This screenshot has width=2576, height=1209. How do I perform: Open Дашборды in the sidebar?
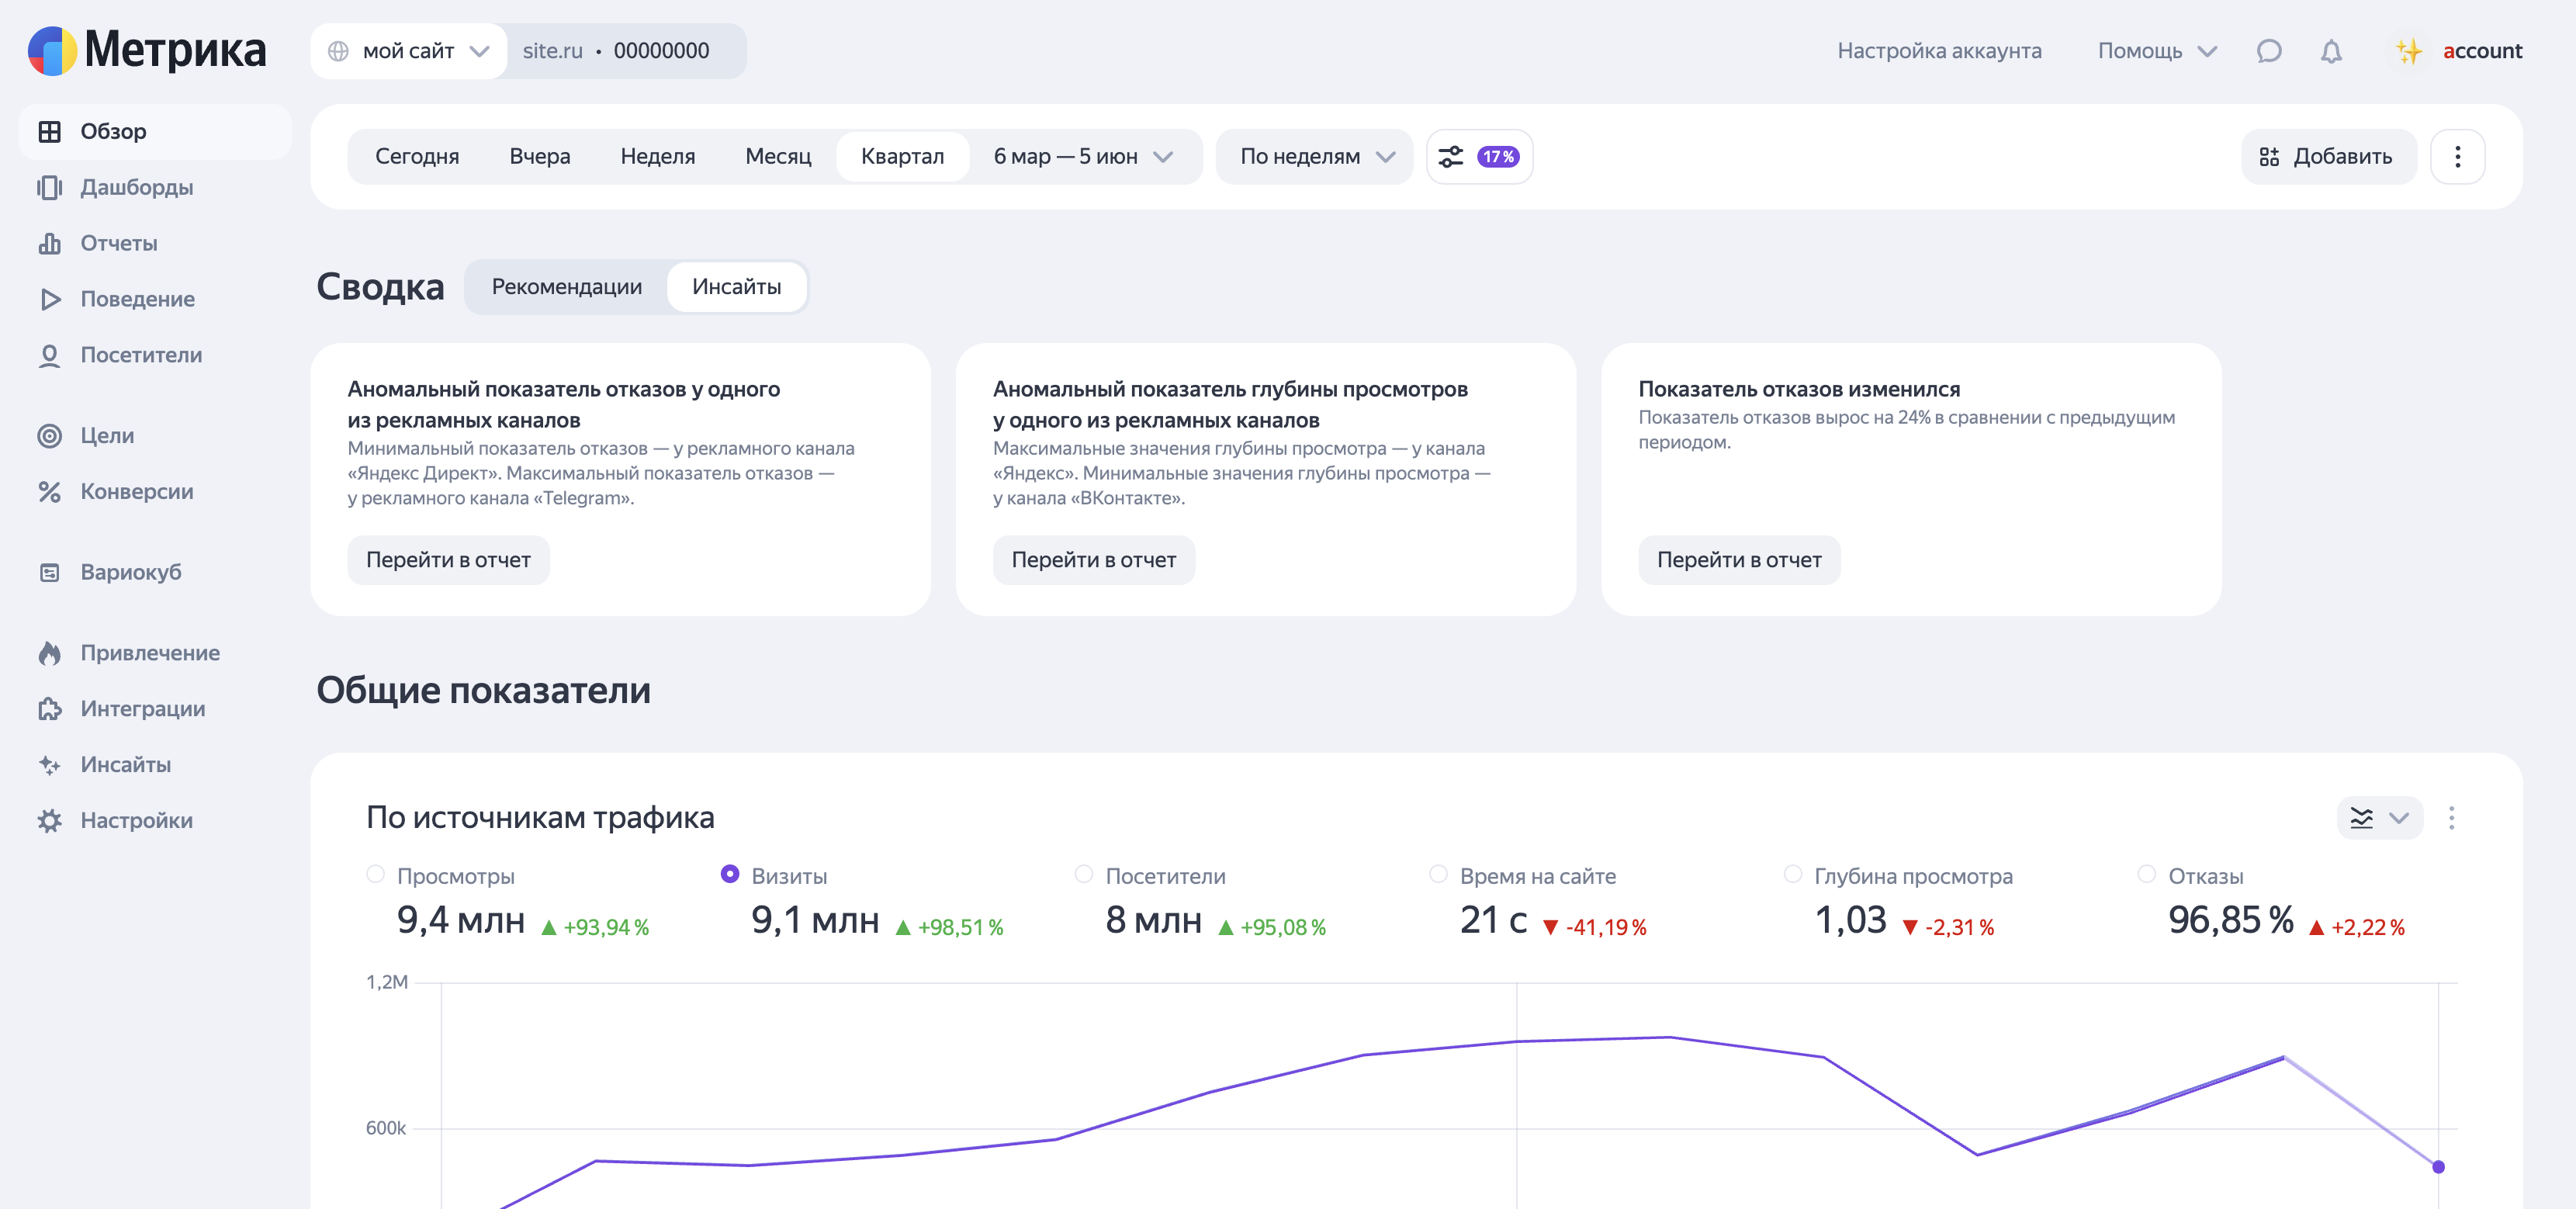[x=136, y=187]
